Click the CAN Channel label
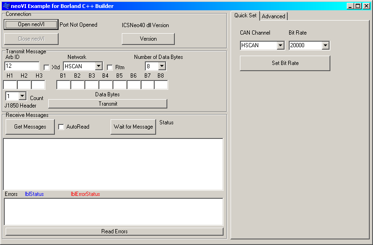This screenshot has height=245, width=373. [255, 33]
